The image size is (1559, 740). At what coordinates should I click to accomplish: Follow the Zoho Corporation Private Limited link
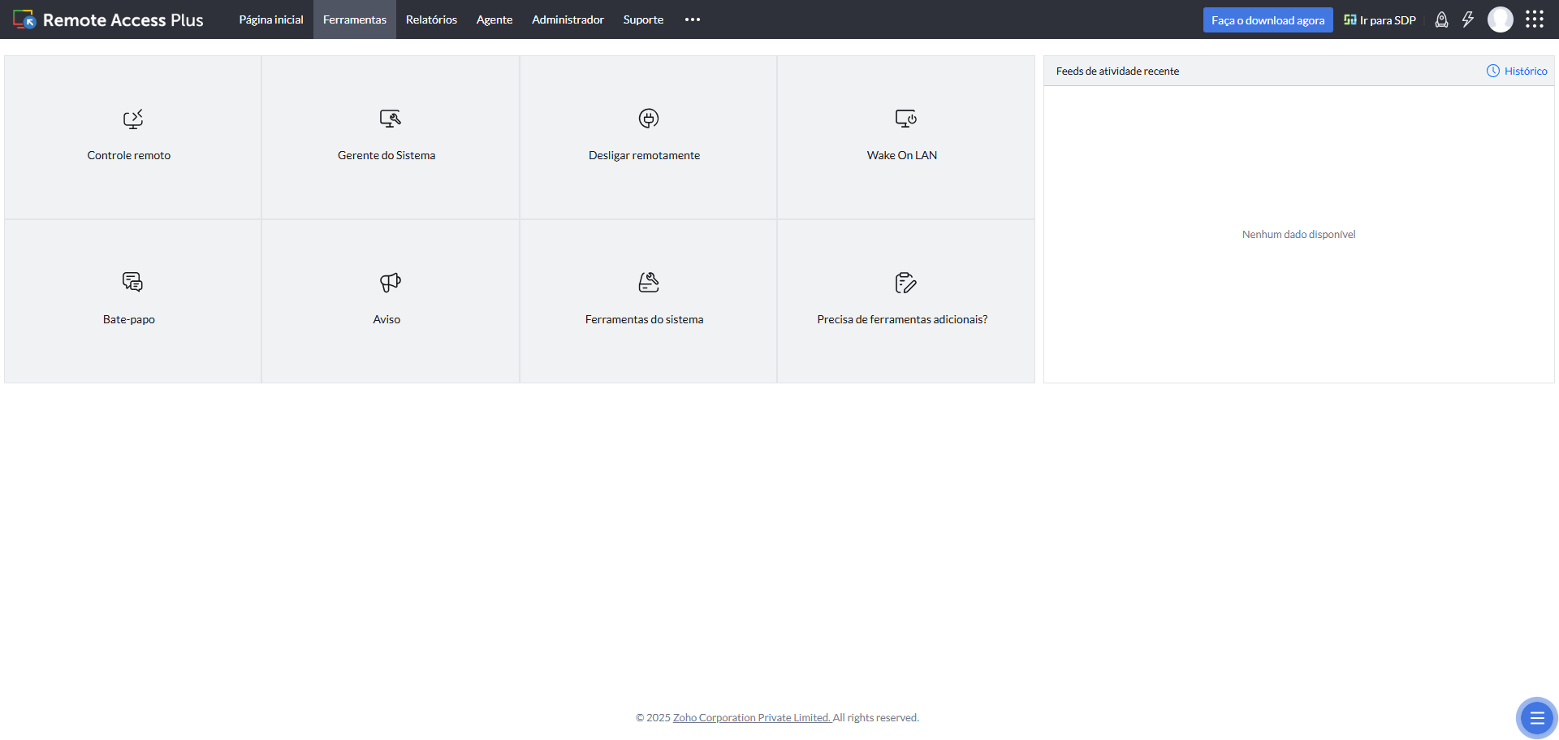click(751, 718)
